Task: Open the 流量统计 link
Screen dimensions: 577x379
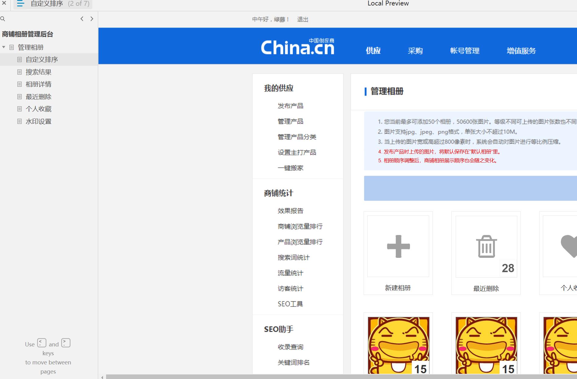Action: (290, 273)
